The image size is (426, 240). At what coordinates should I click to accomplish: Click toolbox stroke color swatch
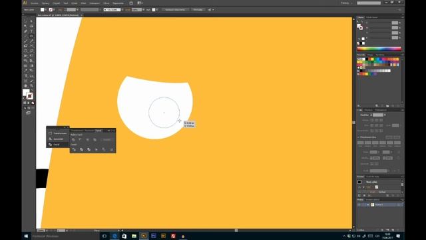tap(30, 96)
